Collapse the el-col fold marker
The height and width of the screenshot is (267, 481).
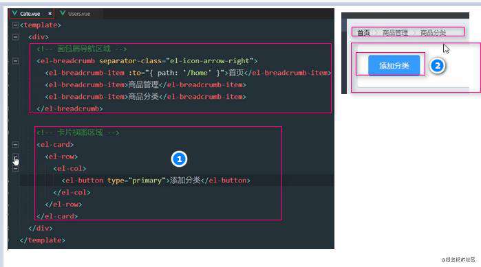pyautogui.click(x=15, y=169)
